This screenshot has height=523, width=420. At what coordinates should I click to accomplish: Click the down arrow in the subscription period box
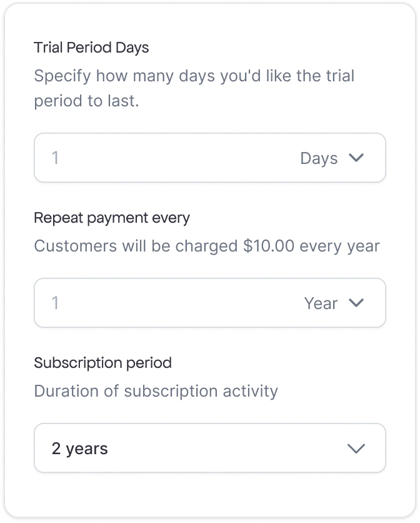[356, 448]
